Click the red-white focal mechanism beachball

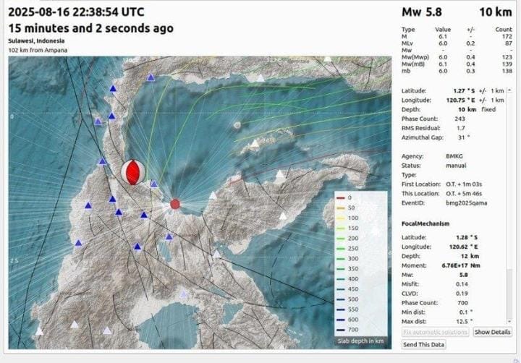point(133,171)
